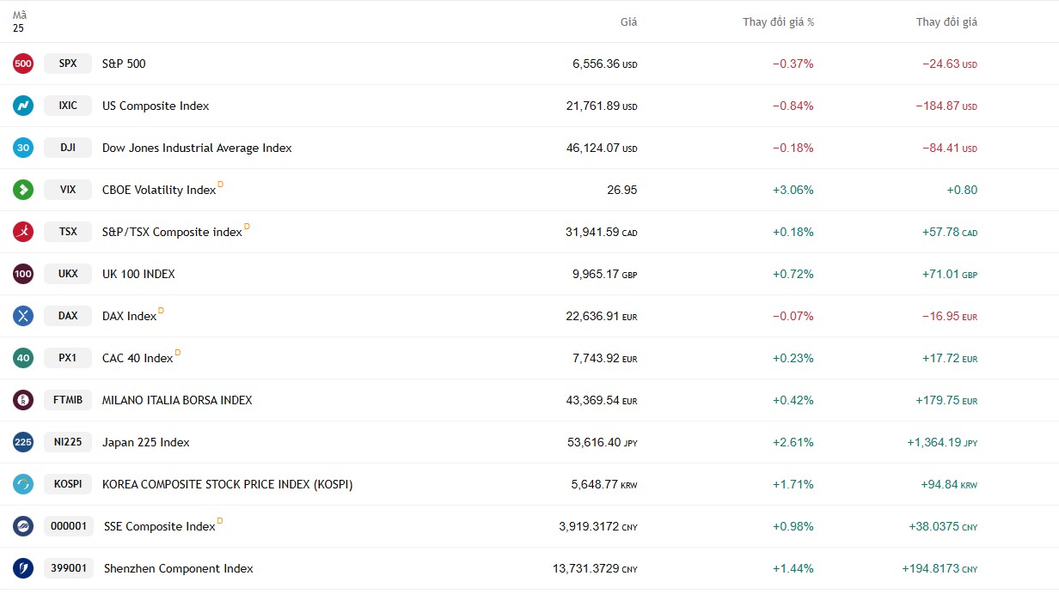Sort by the Mã column header
This screenshot has width=1059, height=594.
[x=19, y=15]
